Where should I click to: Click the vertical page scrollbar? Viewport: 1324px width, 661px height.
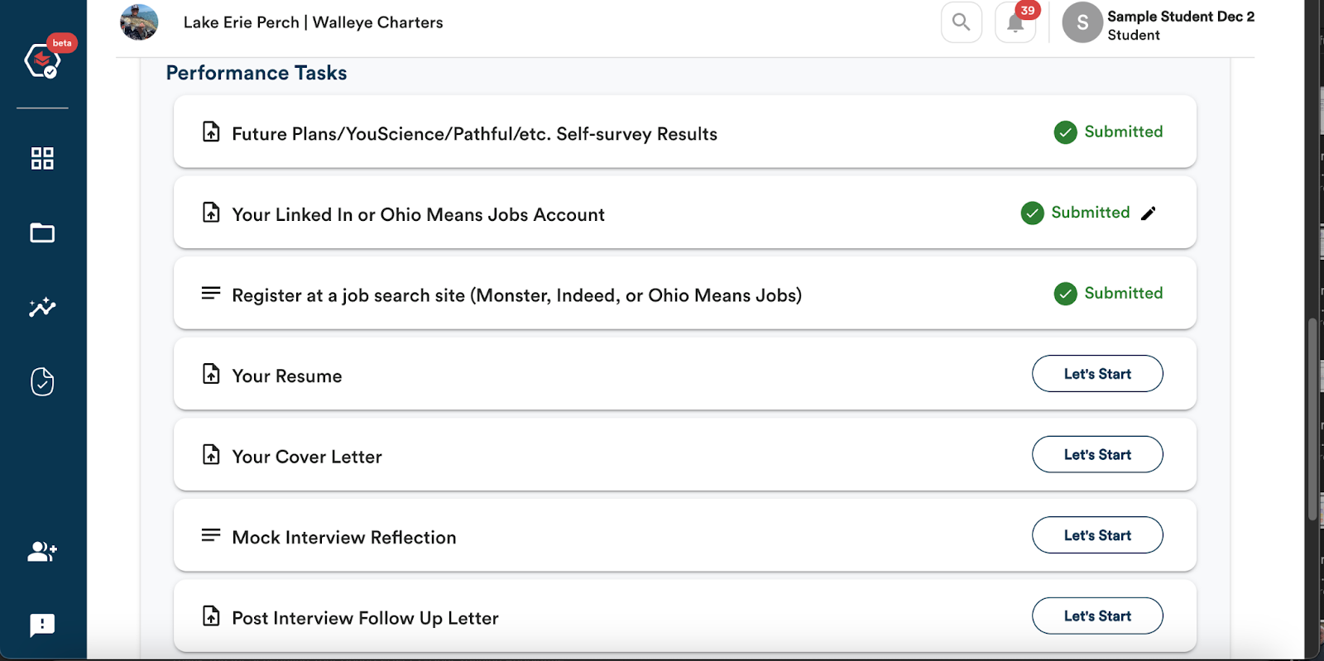click(1312, 419)
